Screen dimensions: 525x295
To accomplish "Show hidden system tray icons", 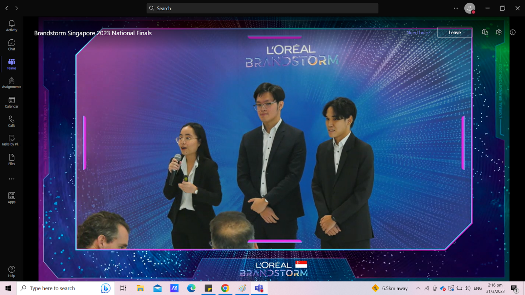I will pyautogui.click(x=418, y=288).
